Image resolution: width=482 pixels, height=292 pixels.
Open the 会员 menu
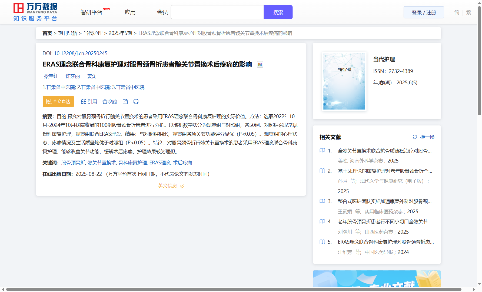(x=162, y=12)
